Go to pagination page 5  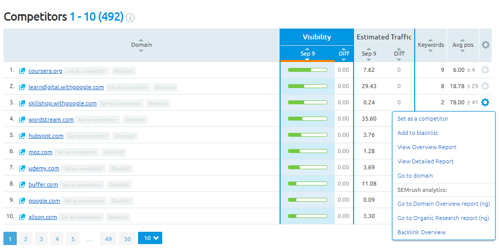coord(73,239)
